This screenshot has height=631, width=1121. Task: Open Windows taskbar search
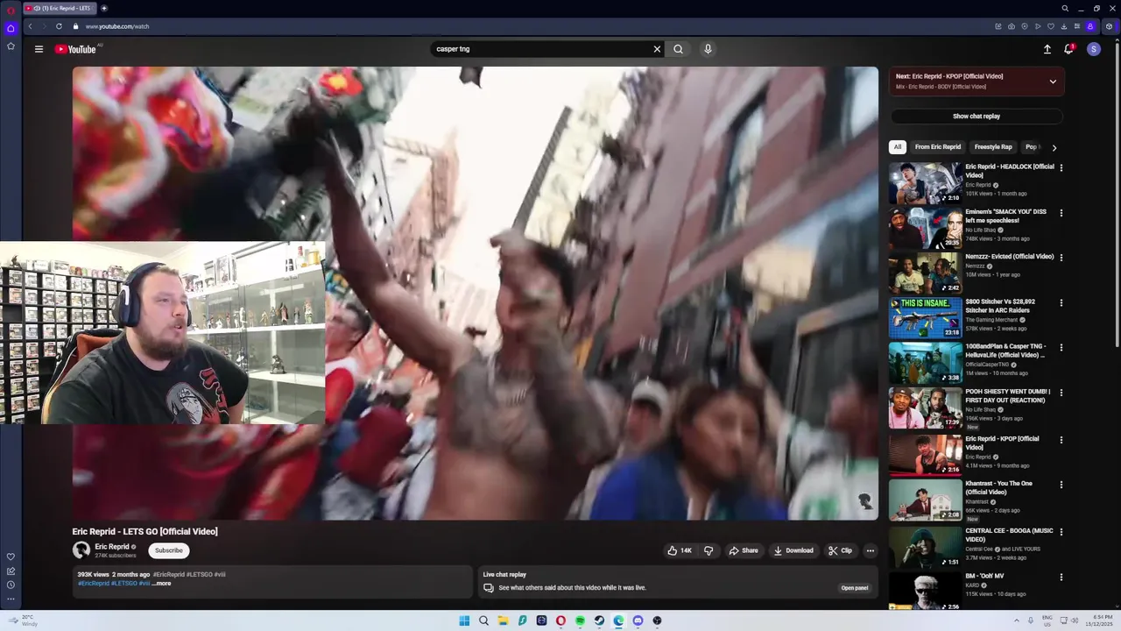click(483, 620)
